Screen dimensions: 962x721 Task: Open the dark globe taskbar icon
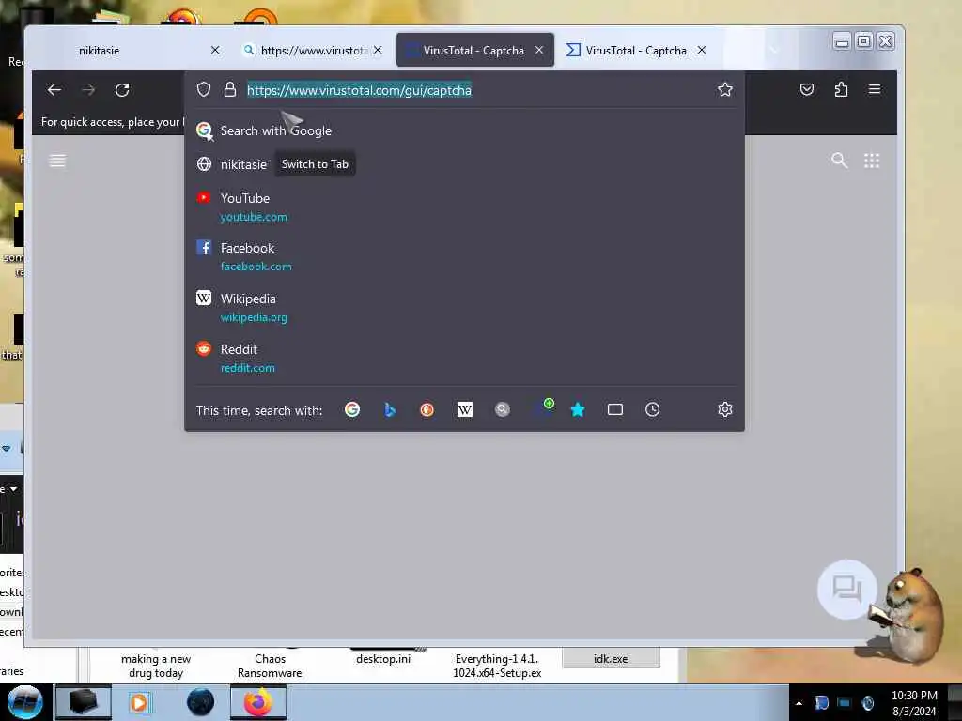(200, 702)
